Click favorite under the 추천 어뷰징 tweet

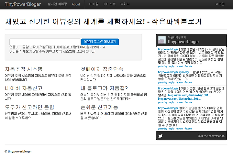[189, 102]
